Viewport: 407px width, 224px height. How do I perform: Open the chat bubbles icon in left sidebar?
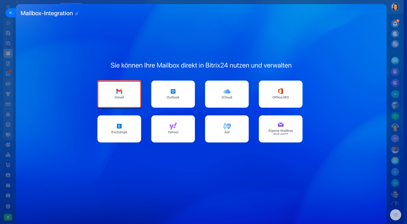8,43
